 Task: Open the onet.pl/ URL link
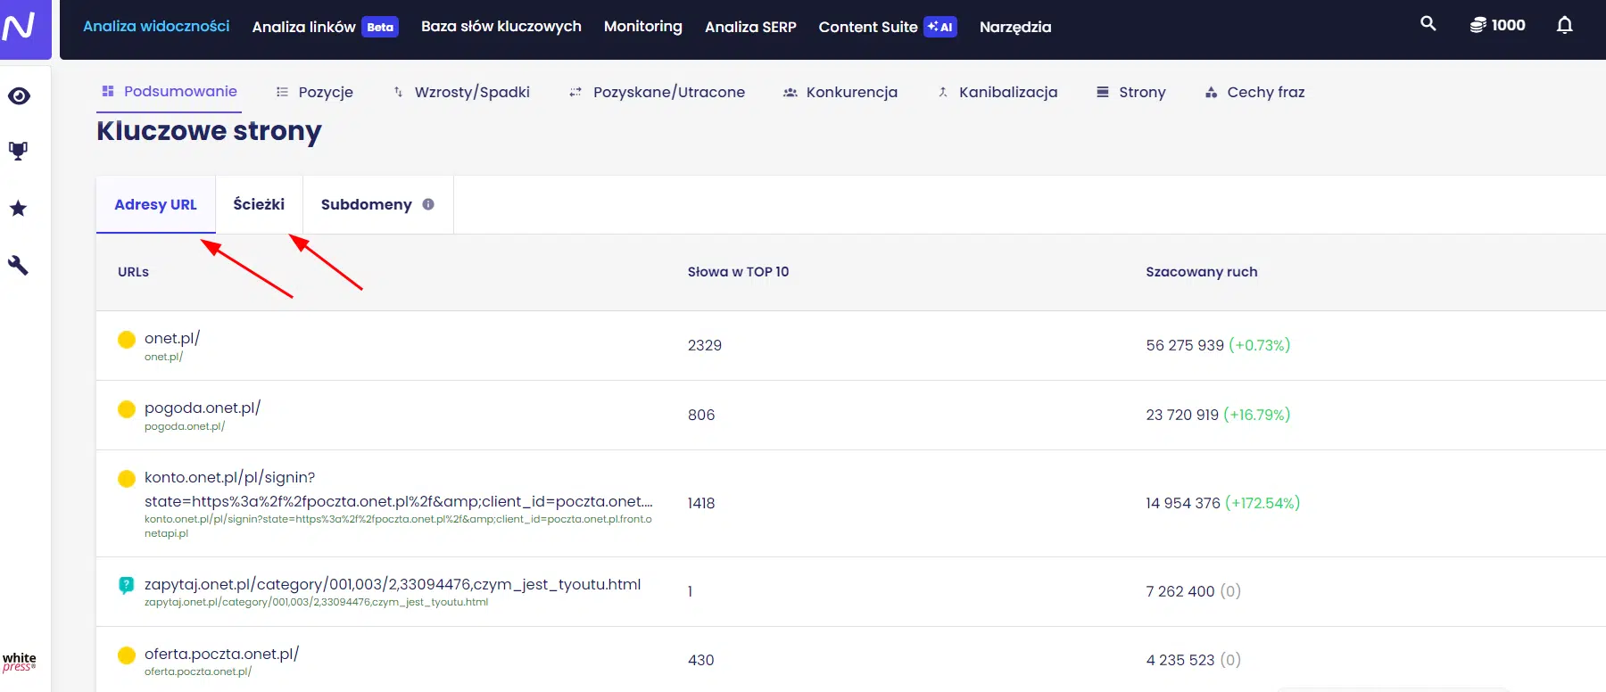172,338
